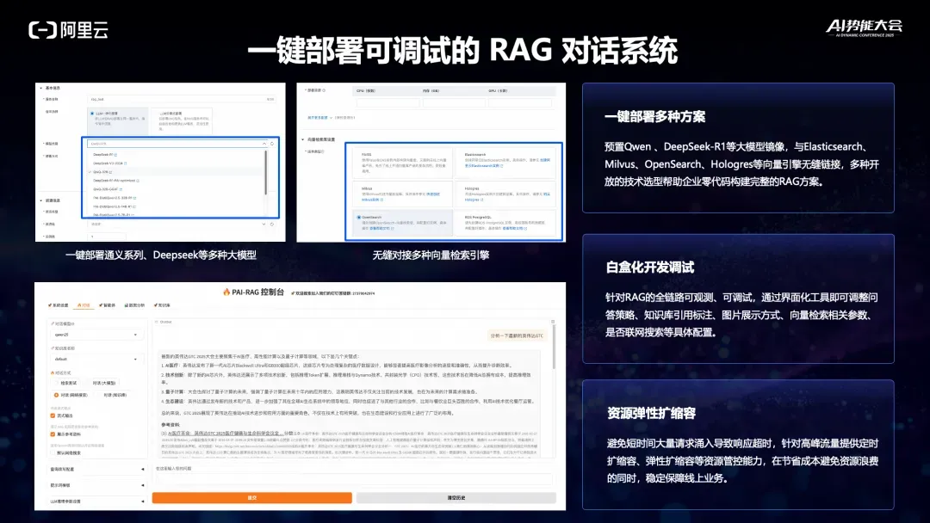Click the orange submit button

click(x=252, y=497)
